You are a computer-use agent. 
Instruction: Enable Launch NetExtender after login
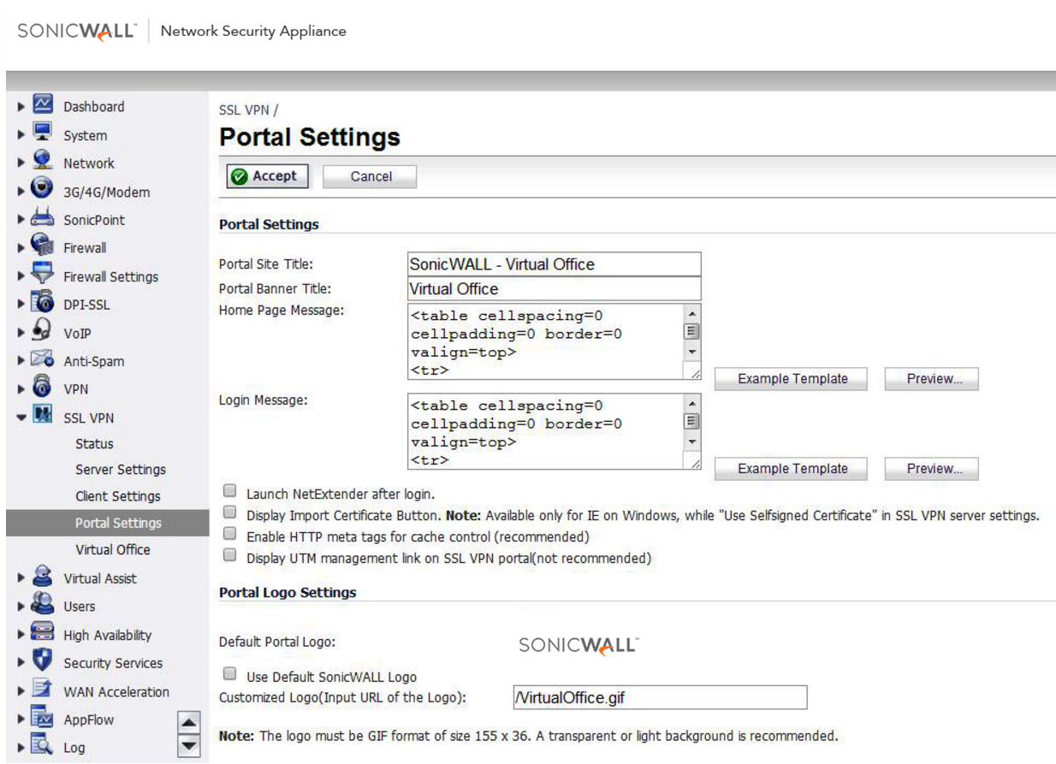(x=229, y=493)
